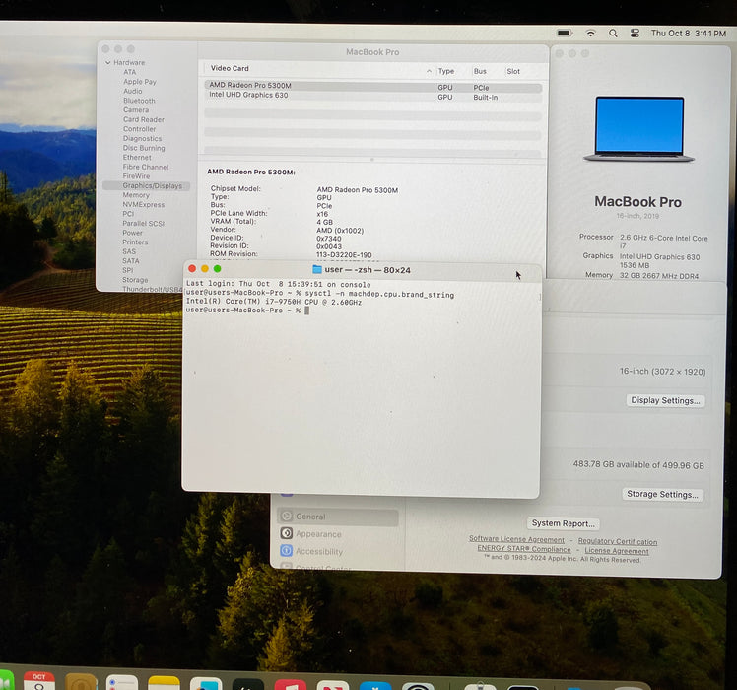Click the Bus column header

[480, 71]
